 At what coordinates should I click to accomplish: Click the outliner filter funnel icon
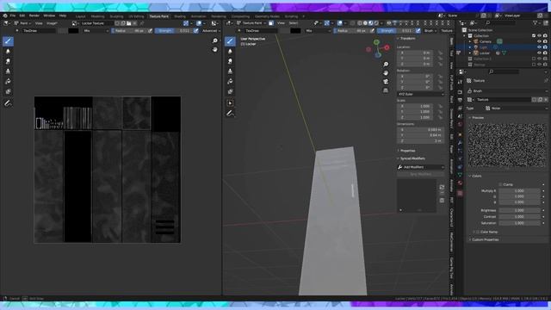(536, 23)
